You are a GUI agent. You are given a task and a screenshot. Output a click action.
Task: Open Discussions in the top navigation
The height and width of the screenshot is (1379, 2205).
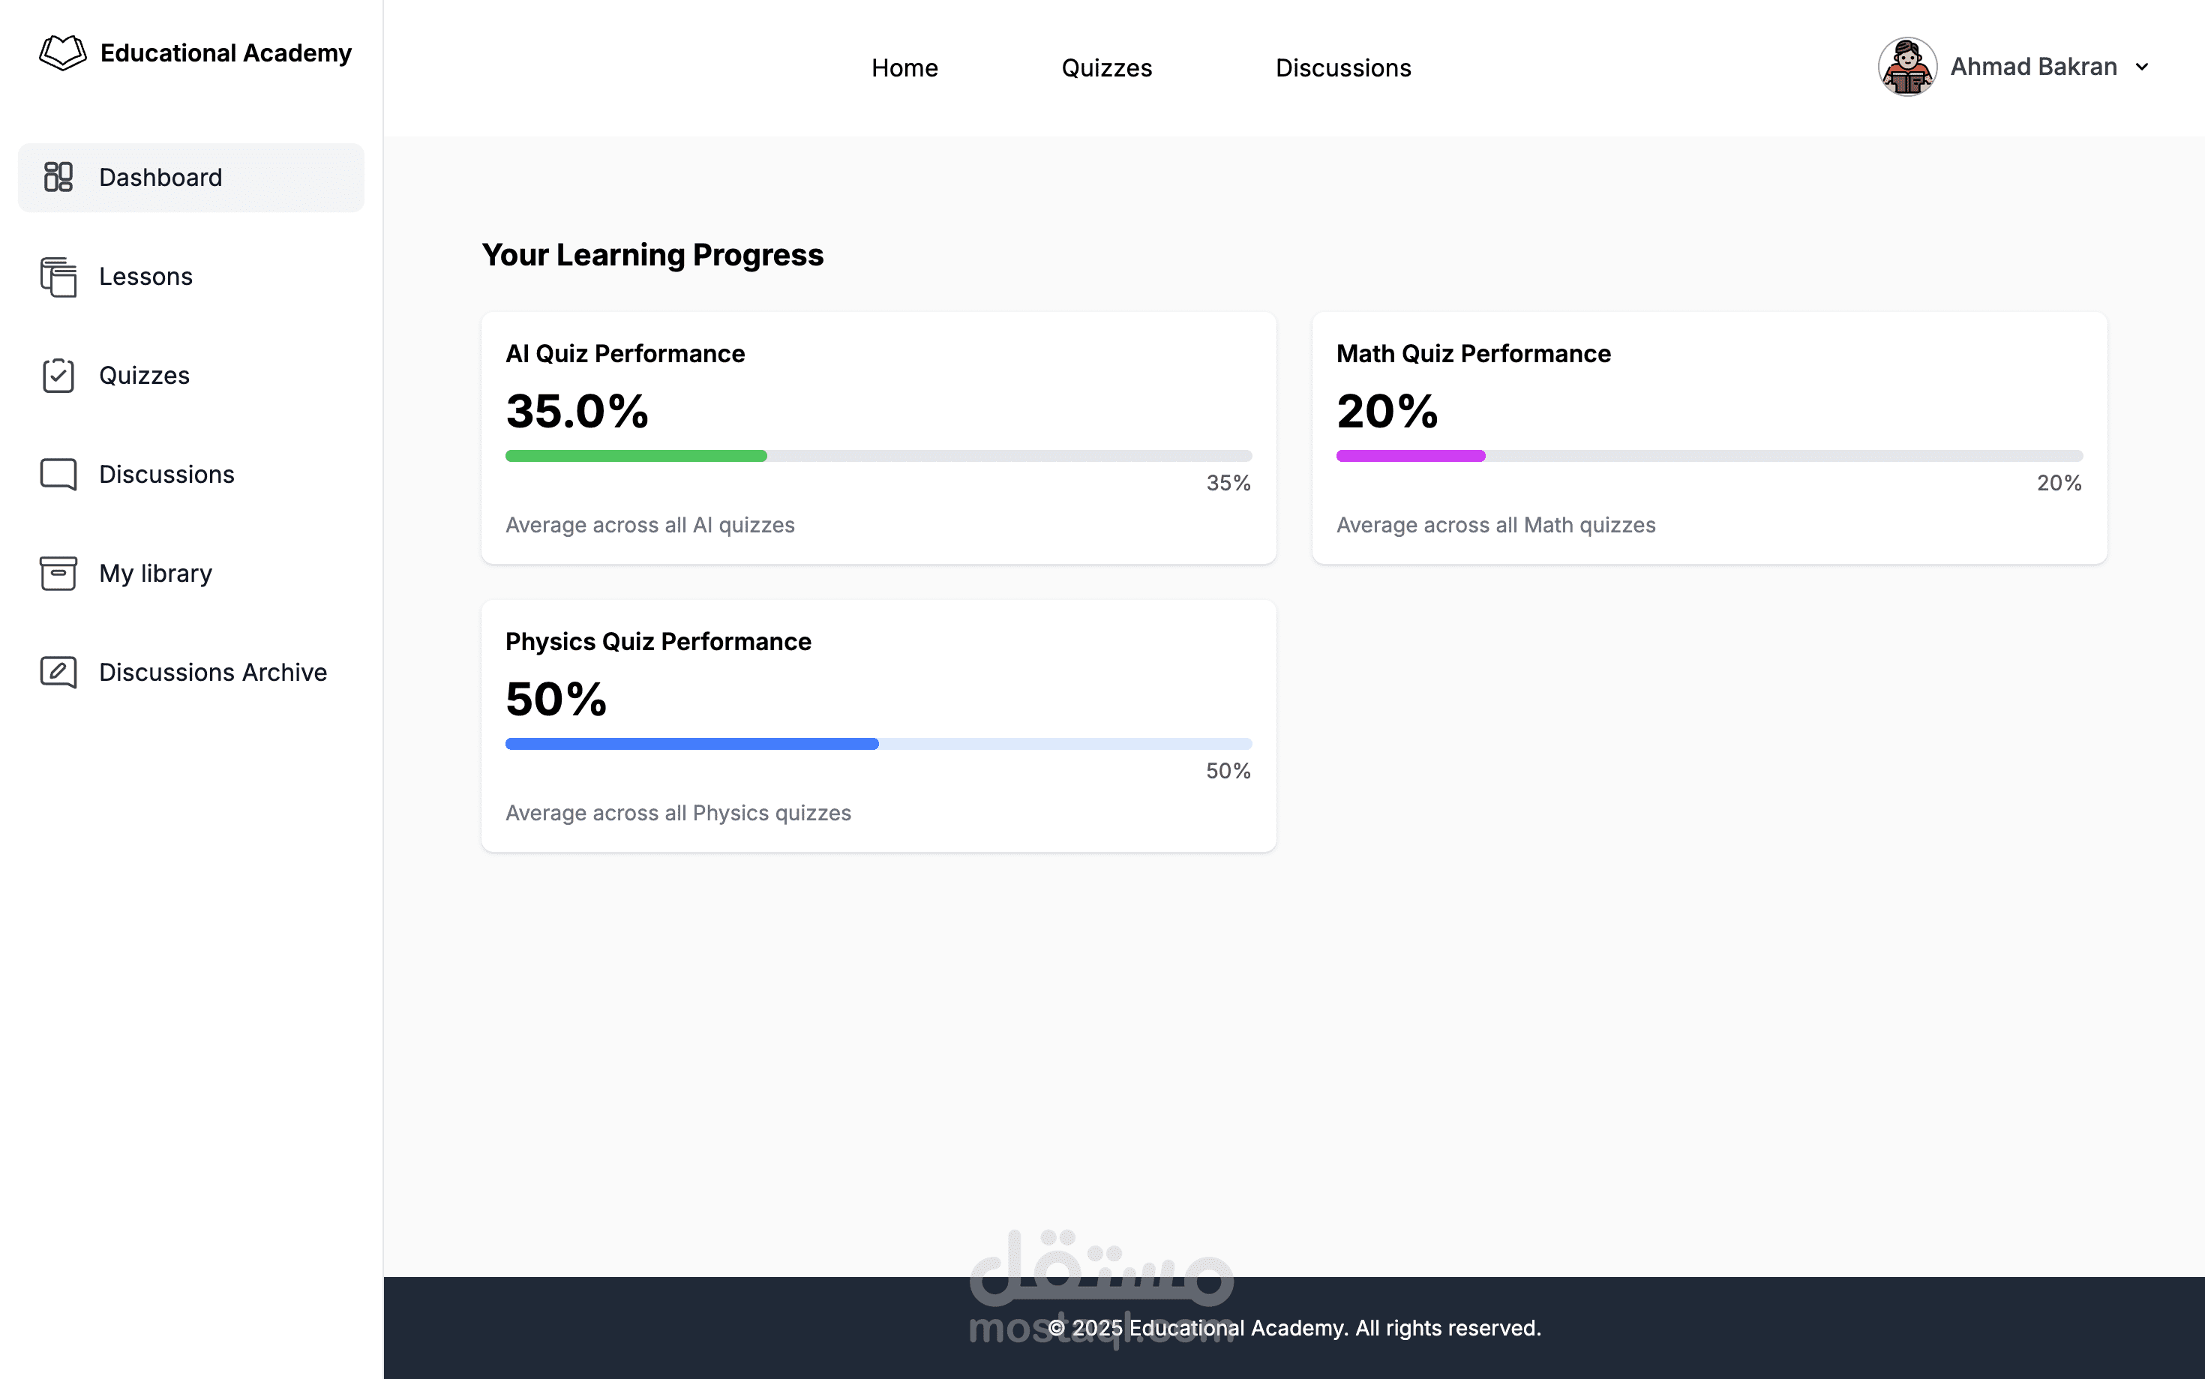coord(1342,68)
